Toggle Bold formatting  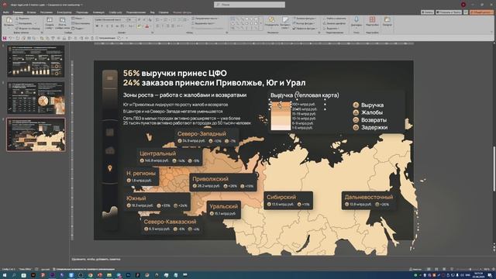pyautogui.click(x=97, y=26)
